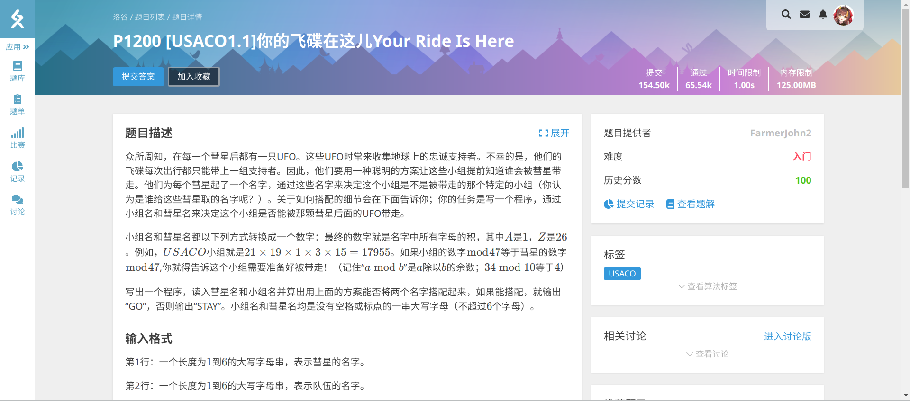Open the search magnifier icon

tap(786, 14)
